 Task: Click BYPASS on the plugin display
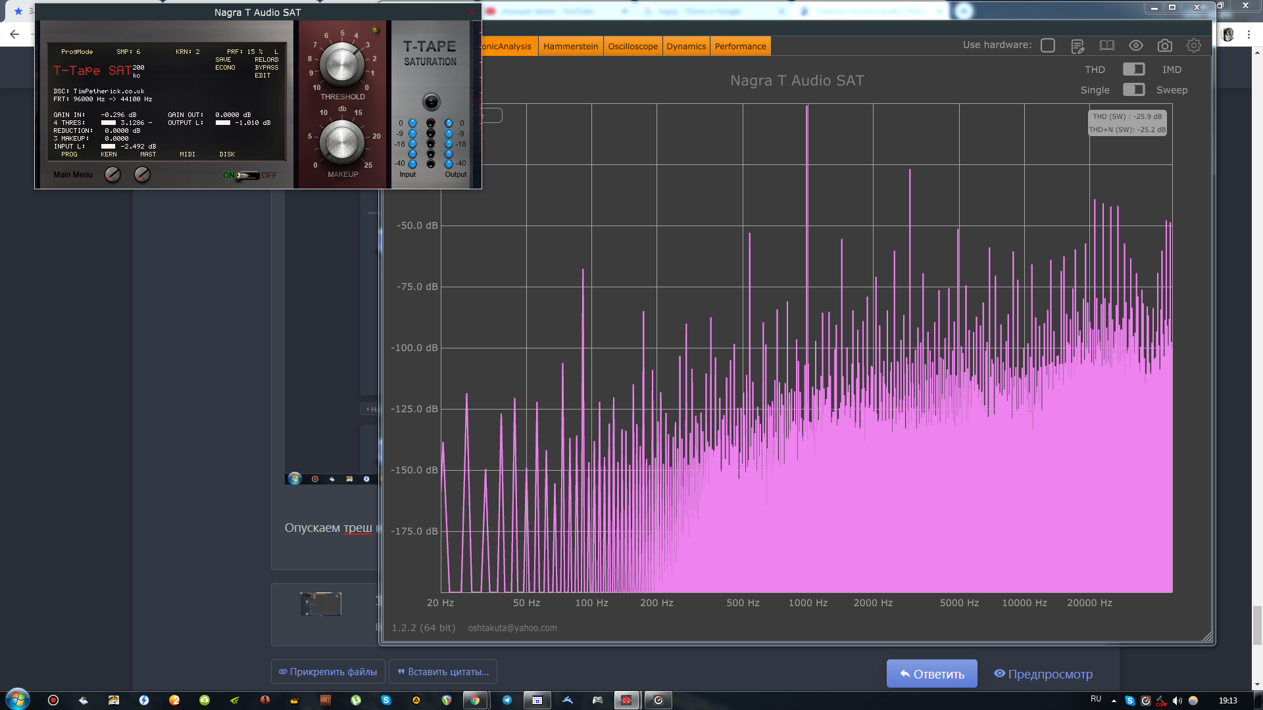pyautogui.click(x=266, y=68)
